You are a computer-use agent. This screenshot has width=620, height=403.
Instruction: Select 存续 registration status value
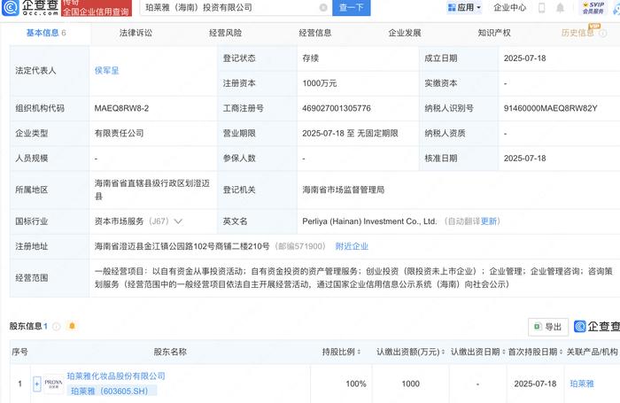[x=310, y=58]
